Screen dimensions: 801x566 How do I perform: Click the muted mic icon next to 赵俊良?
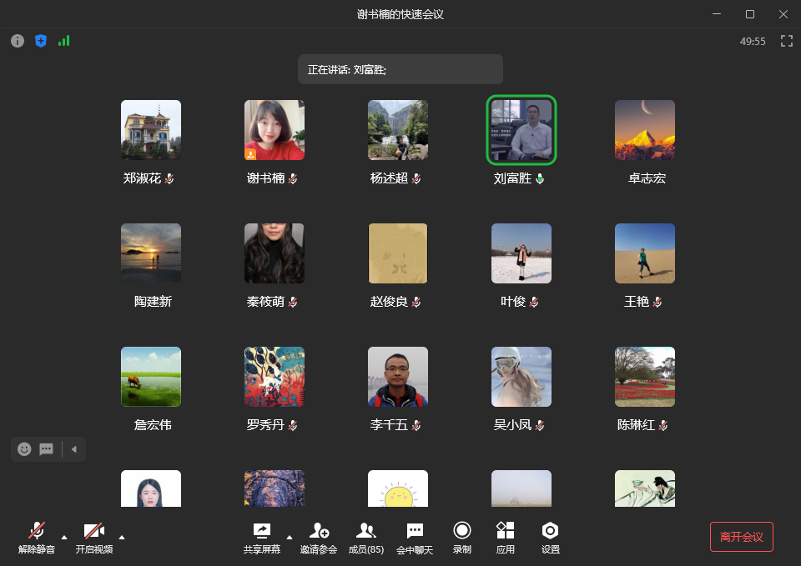[416, 302]
